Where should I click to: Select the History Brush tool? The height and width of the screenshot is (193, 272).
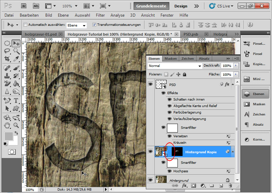point(16,76)
